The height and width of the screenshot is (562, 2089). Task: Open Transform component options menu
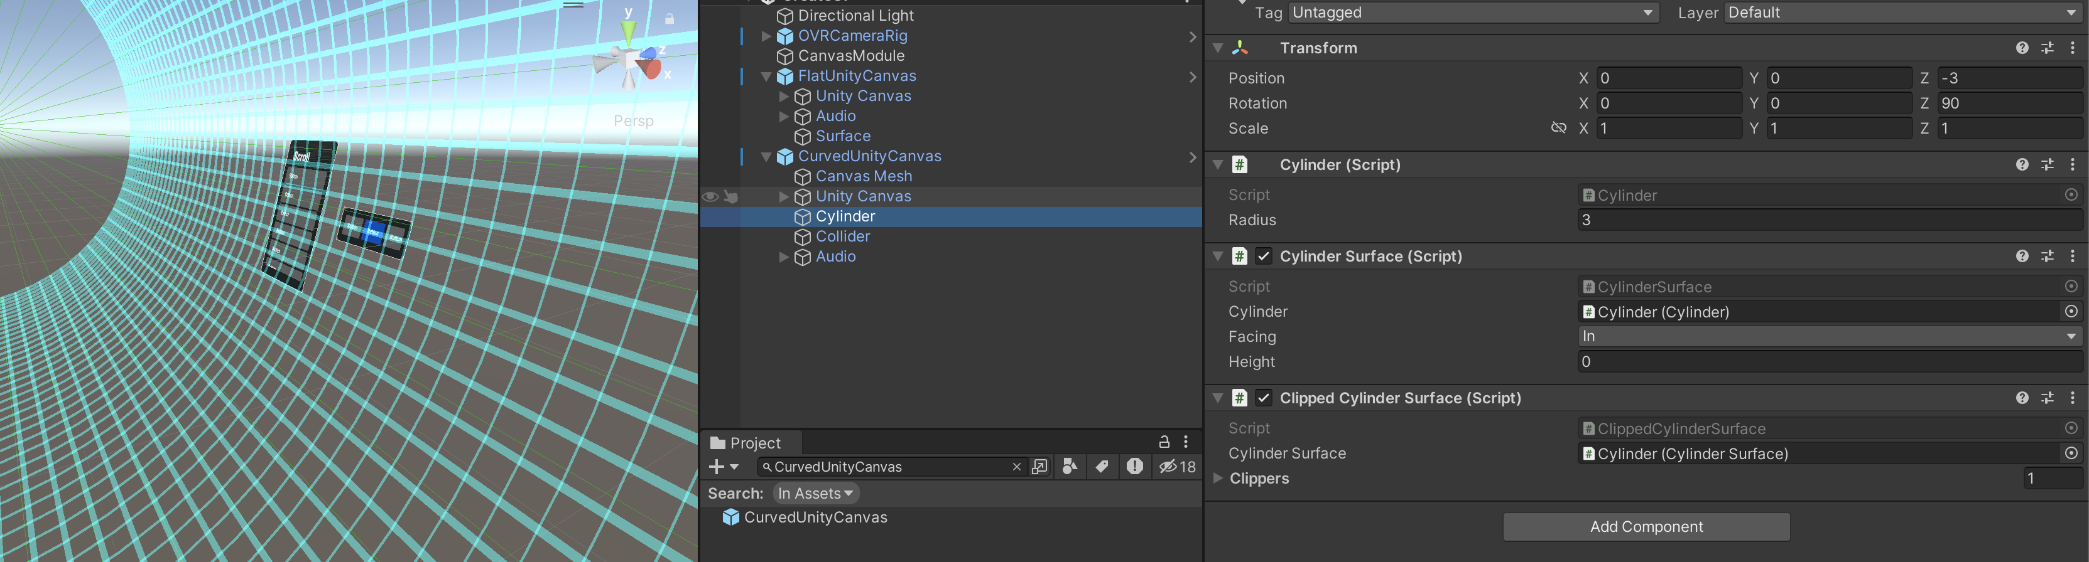(2072, 48)
